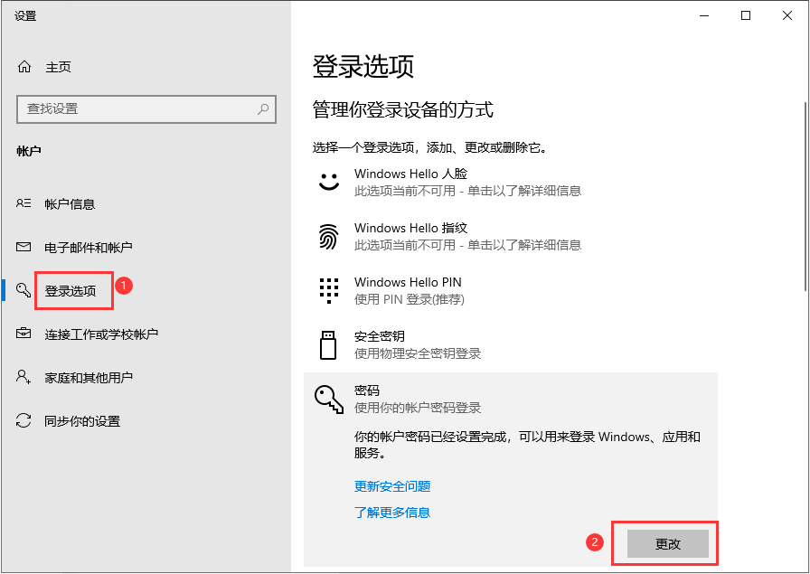Click the magnifier search icon

[263, 109]
